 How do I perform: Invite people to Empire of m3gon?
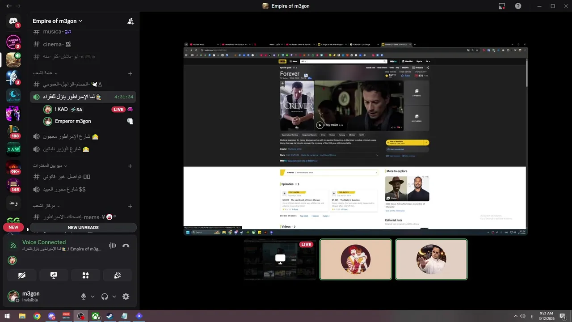pyautogui.click(x=130, y=21)
